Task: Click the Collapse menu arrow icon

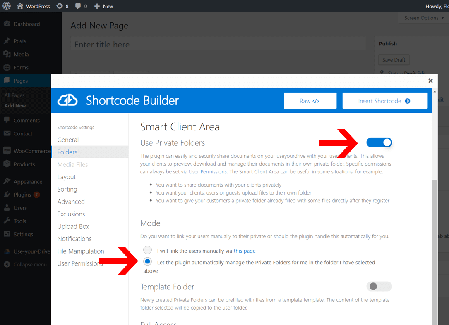Action: [x=7, y=264]
